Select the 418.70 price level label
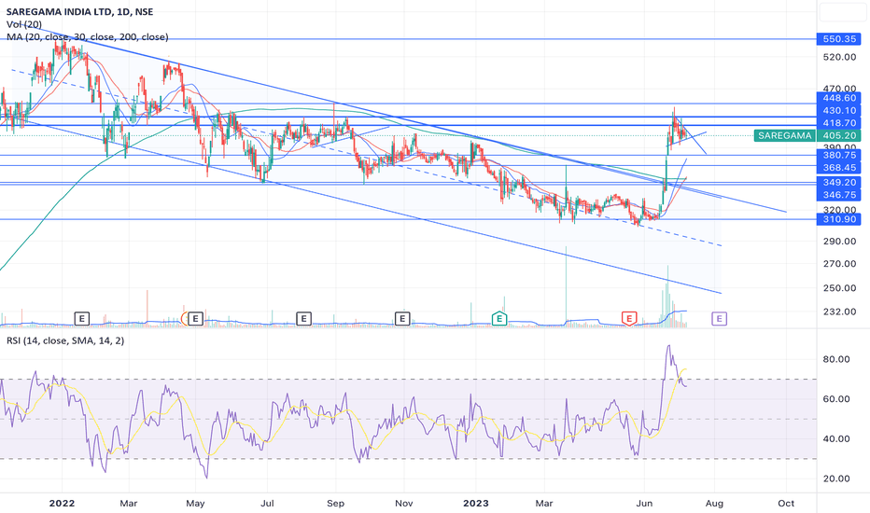Viewport: 870px width, 513px height. tap(839, 123)
